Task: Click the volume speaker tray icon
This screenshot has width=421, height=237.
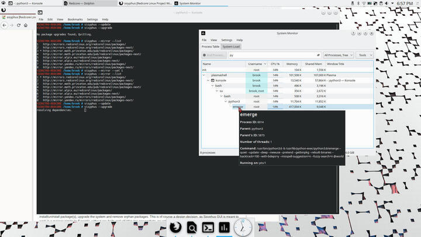Action: [x=387, y=4]
